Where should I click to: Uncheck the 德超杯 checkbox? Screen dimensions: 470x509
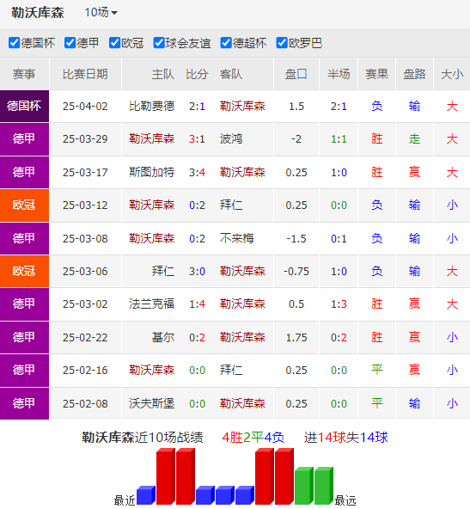tap(226, 43)
